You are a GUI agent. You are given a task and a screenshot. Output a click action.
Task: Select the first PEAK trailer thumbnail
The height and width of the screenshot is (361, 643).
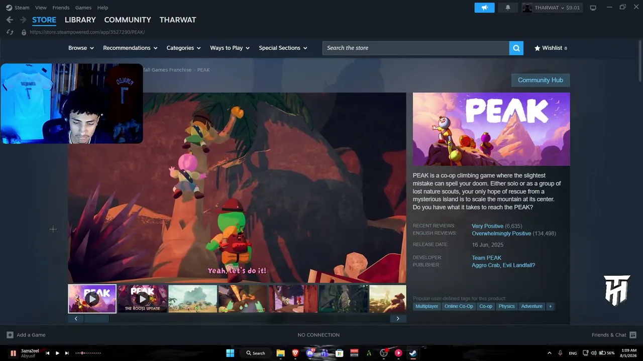tap(92, 299)
